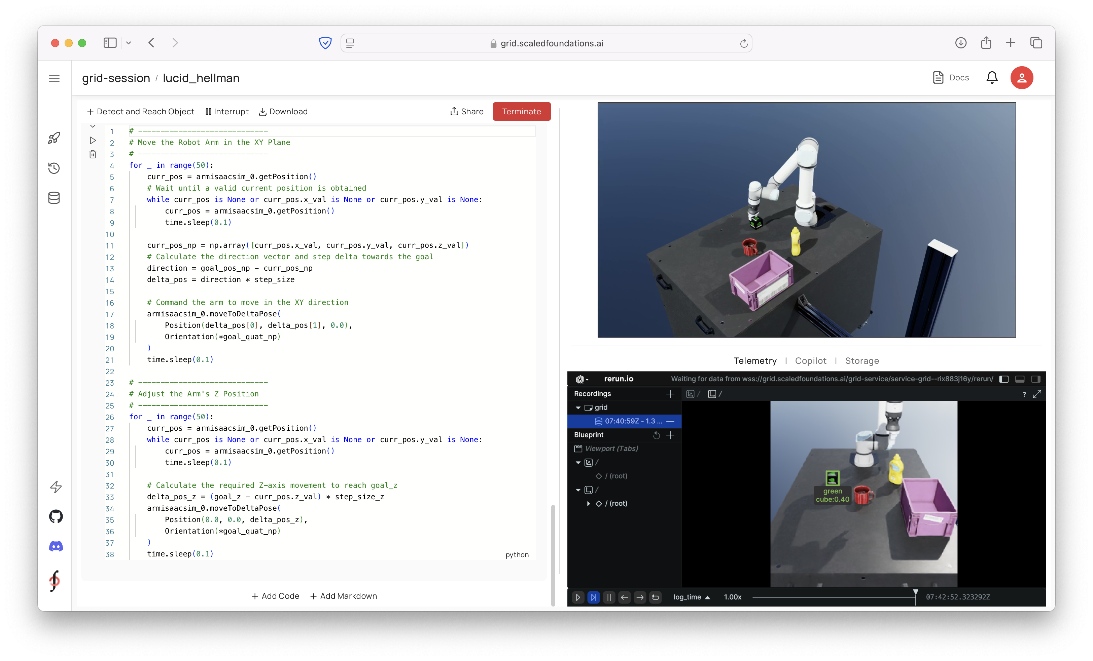Collapse the grid recording in Recordings panel

coord(578,407)
